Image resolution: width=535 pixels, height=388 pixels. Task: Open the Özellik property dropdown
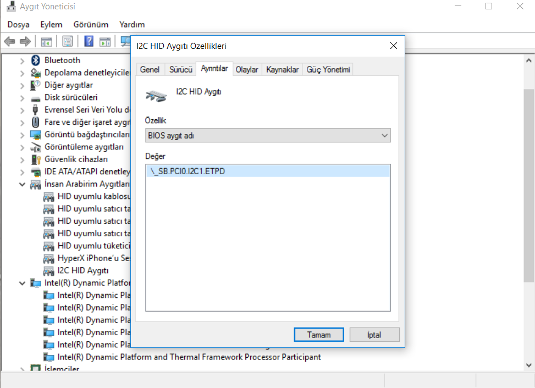click(x=268, y=135)
